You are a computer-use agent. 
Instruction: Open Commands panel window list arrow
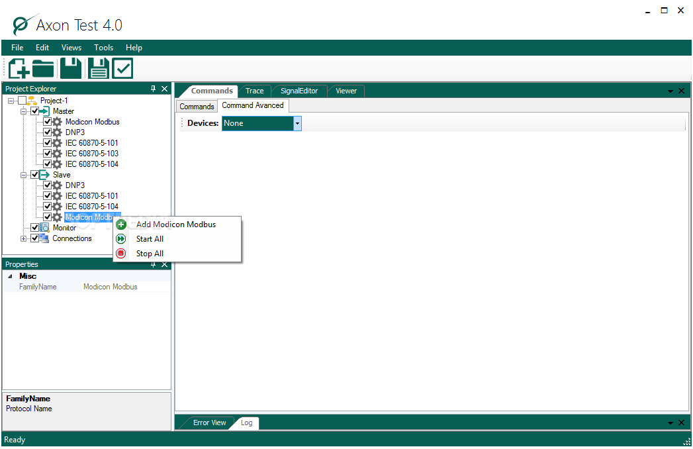[x=670, y=91]
